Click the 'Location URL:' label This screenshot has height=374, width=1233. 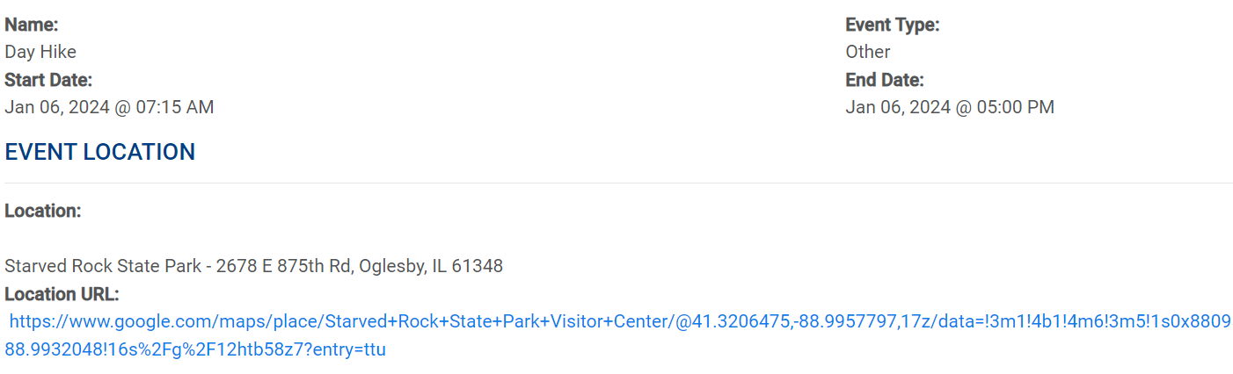(x=62, y=293)
